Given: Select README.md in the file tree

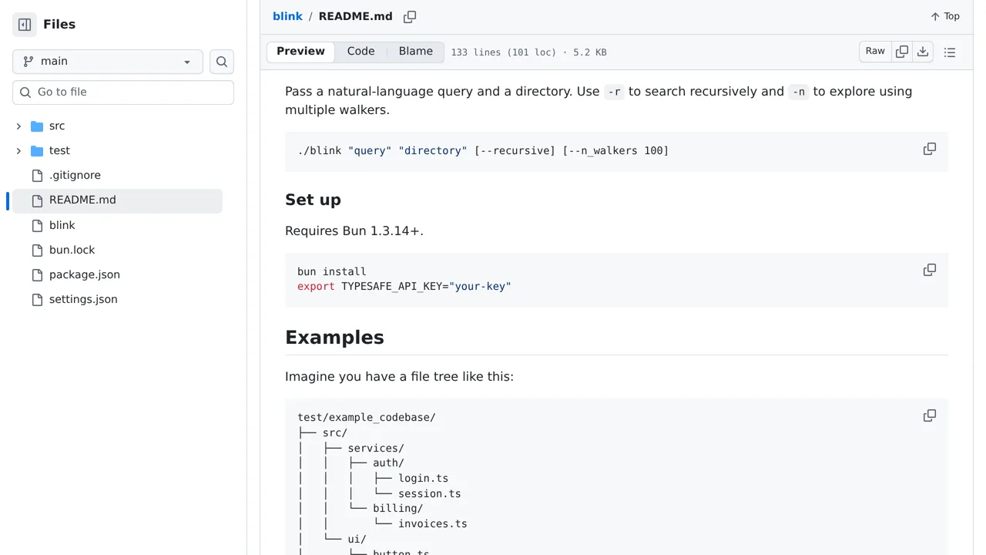Looking at the screenshot, I should (117, 200).
